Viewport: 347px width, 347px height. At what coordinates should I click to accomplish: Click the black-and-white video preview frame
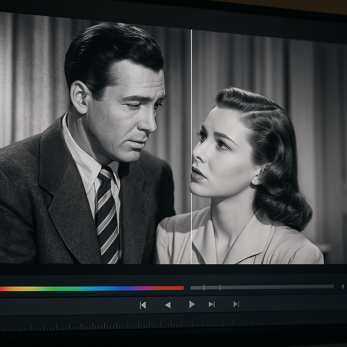173,138
